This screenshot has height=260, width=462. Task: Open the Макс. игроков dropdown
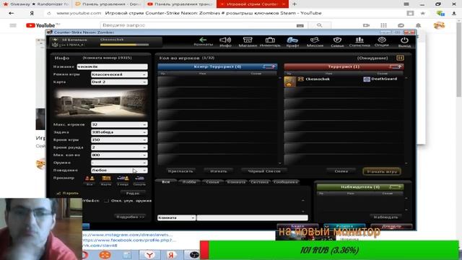(x=119, y=125)
